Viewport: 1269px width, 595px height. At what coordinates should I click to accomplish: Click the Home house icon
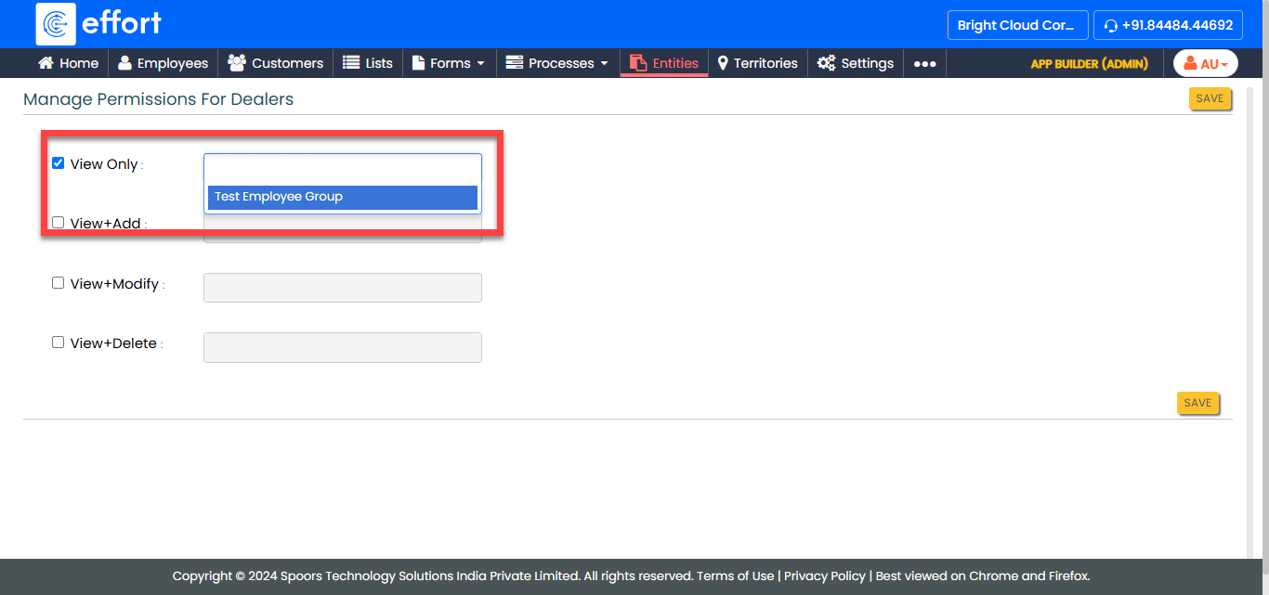click(x=46, y=63)
